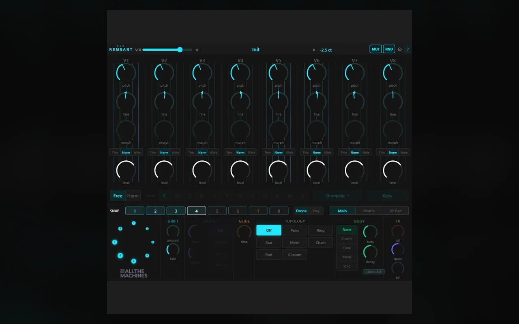519x324 pixels.
Task: Select voice node 5 in the circle
Action: point(134,261)
